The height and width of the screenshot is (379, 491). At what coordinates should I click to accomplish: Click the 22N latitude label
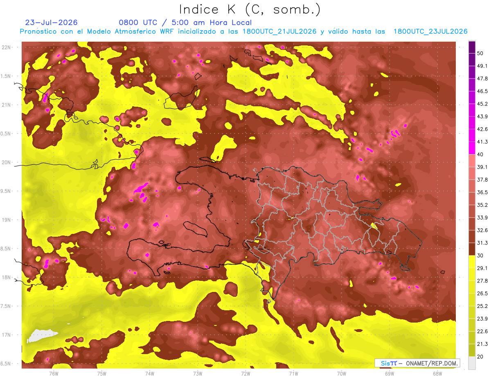click(x=7, y=47)
